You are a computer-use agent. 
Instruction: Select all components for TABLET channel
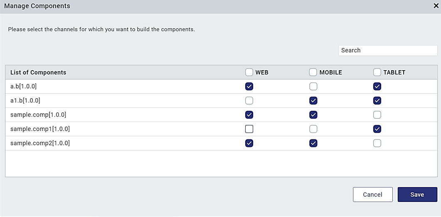[377, 72]
